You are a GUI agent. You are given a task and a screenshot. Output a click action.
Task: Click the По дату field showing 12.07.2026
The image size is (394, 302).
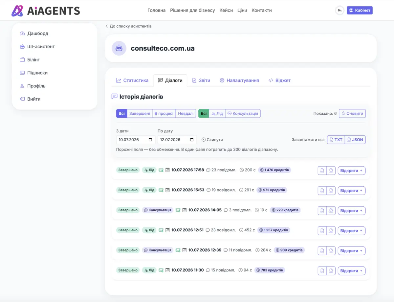177,140
